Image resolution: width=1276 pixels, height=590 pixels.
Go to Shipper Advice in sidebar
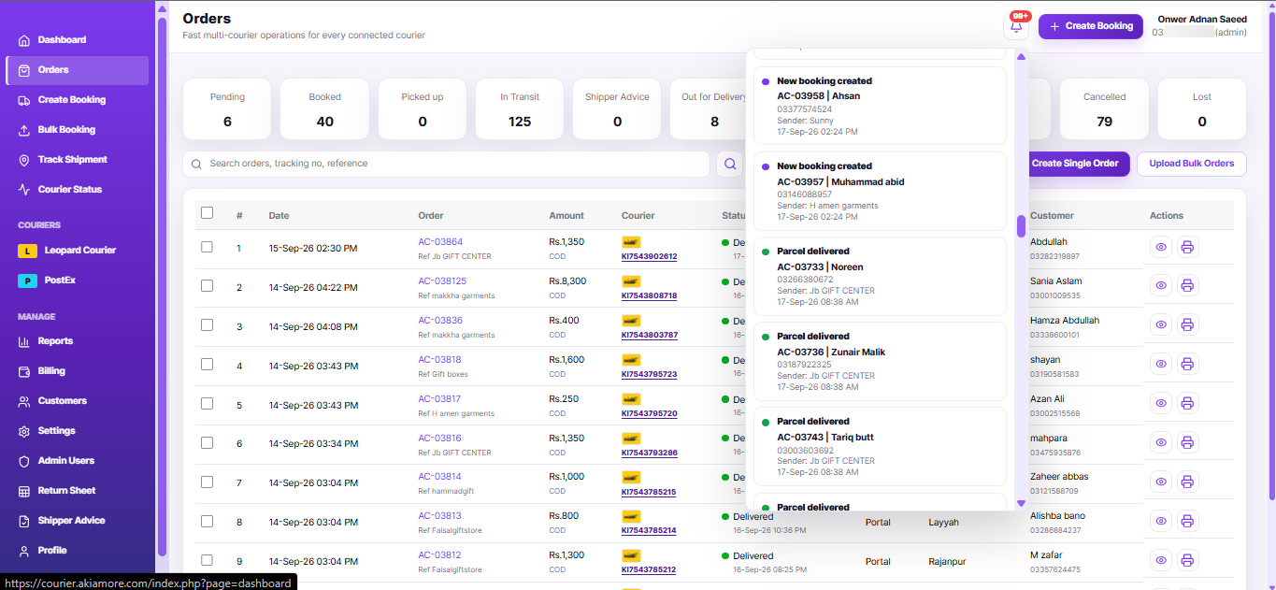tap(77, 521)
